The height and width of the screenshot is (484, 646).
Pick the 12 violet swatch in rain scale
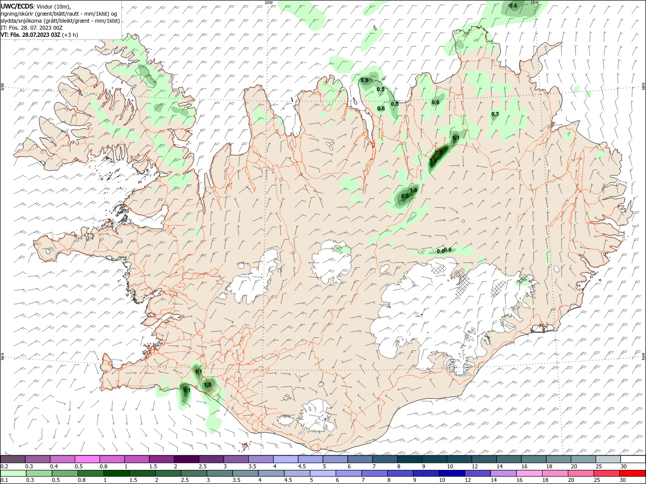click(x=478, y=473)
